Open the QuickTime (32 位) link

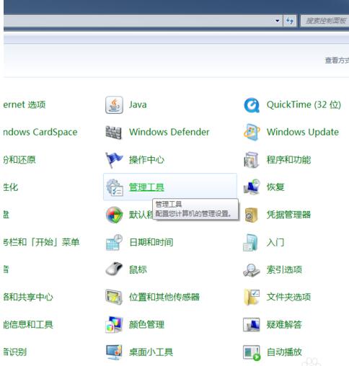point(304,104)
